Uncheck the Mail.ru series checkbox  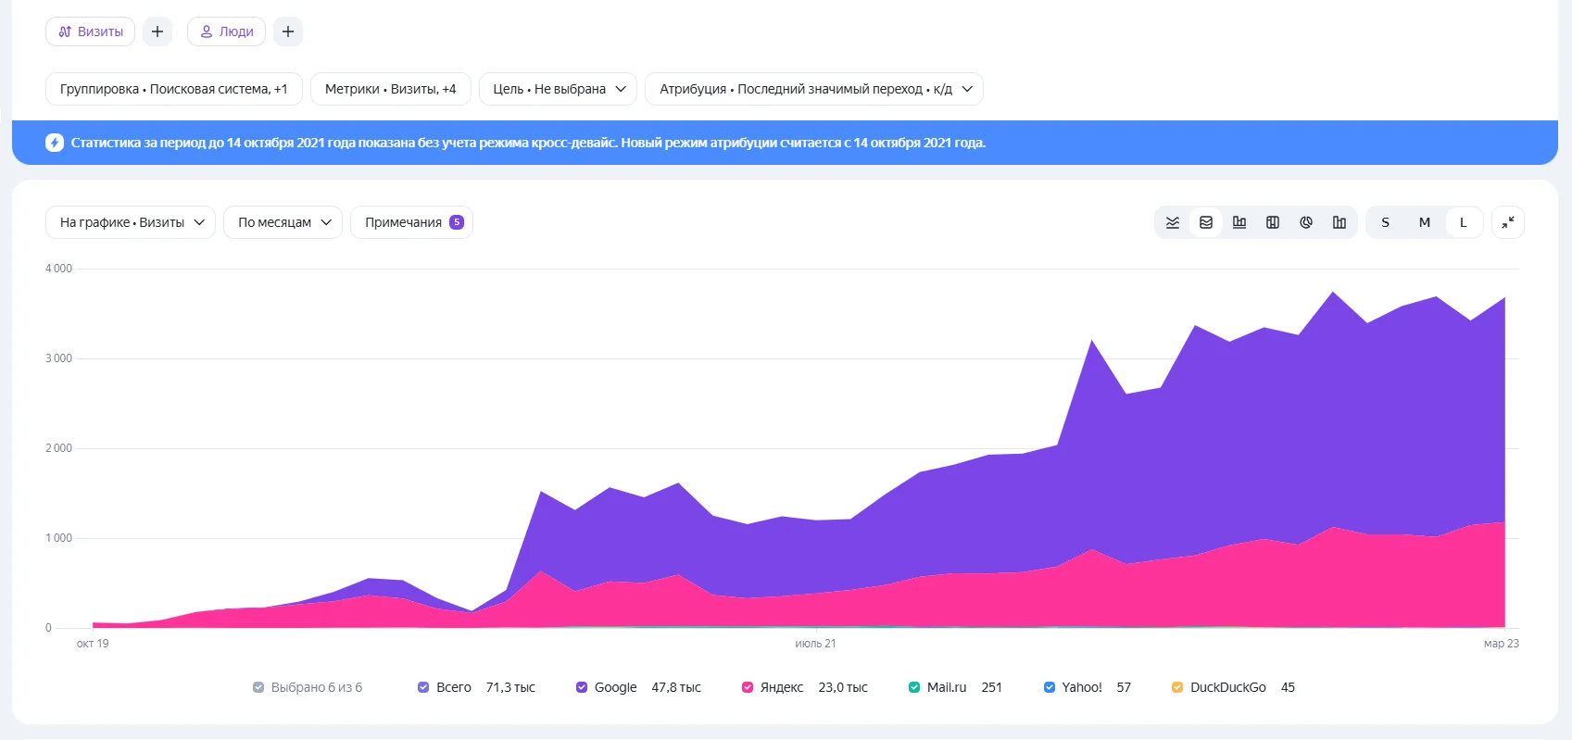click(914, 687)
